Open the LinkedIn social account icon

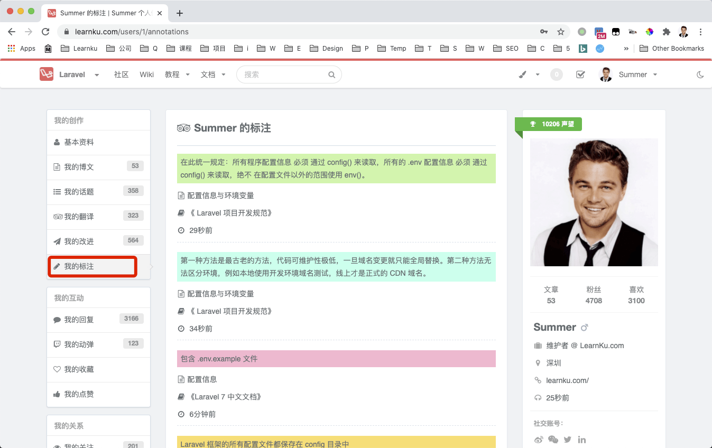(582, 440)
